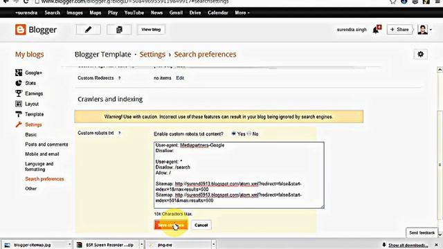Open jing.exe download options arrow
The width and height of the screenshot is (443, 249).
point(214,245)
